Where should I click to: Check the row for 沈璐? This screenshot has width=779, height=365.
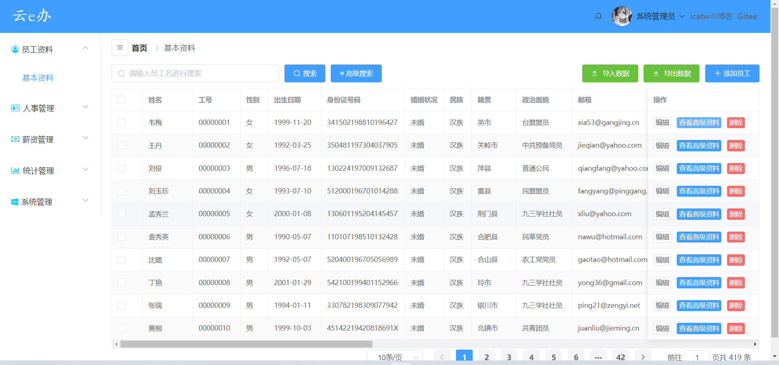[121, 260]
